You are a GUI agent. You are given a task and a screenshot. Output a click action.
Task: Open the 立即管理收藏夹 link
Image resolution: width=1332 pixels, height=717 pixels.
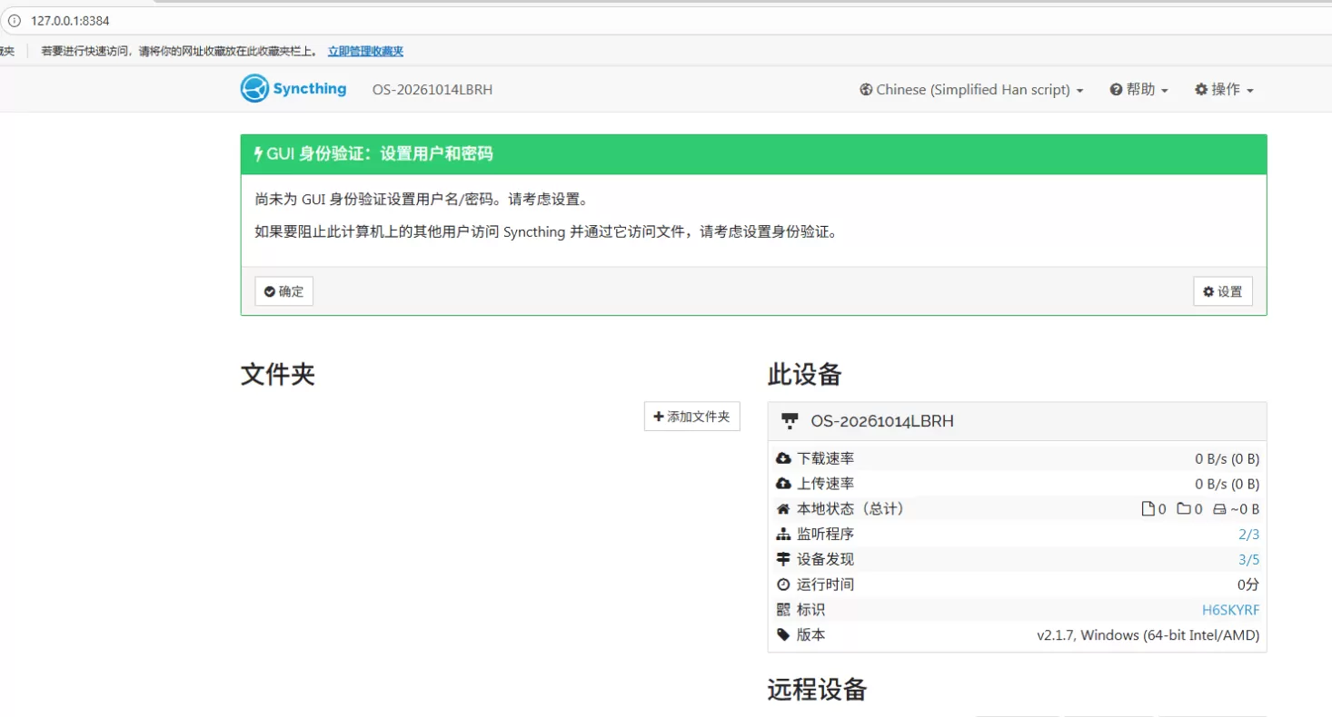point(365,52)
